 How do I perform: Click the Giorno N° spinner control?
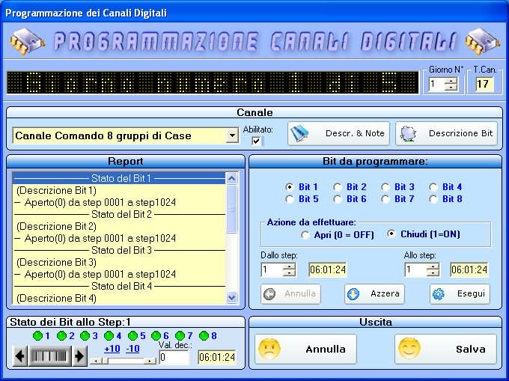pyautogui.click(x=451, y=85)
